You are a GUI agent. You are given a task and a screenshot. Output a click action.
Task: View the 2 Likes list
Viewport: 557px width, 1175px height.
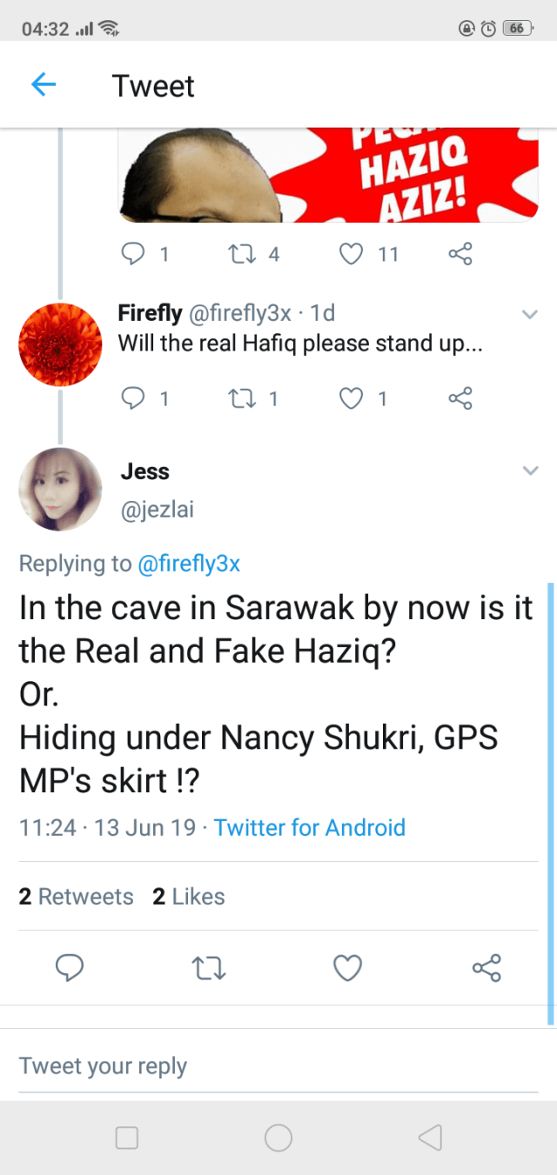point(189,897)
